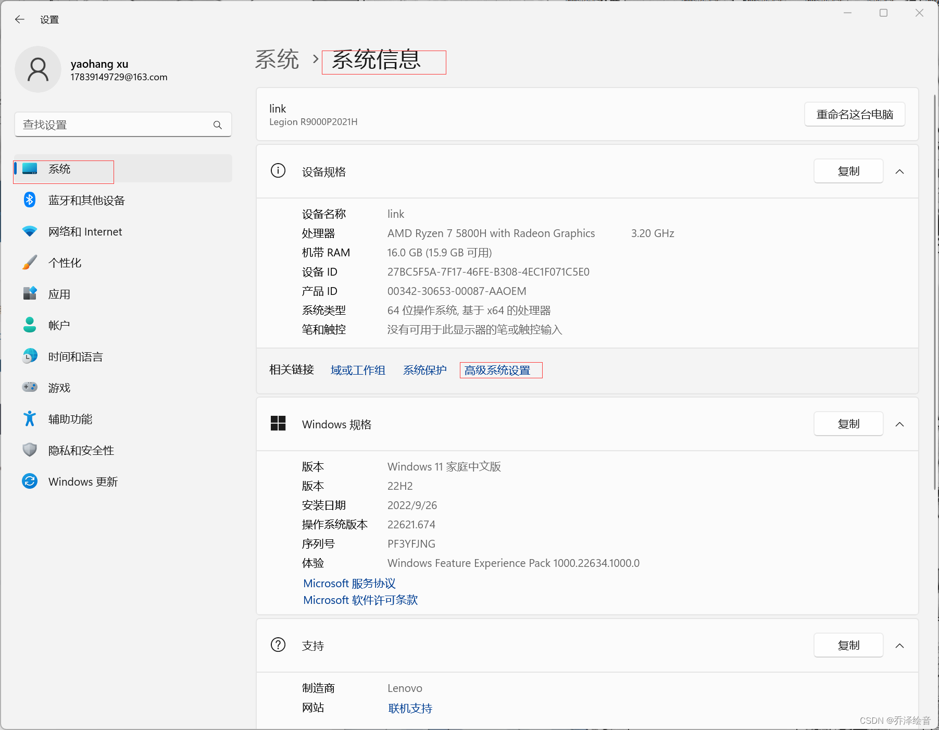Viewport: 939px width, 730px height.
Task: Open the 高级系统设置 link
Action: click(x=500, y=370)
